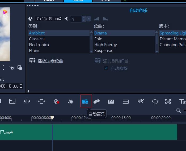Click the fit project in timeline icon
The height and width of the screenshot is (151, 186).
point(12,101)
